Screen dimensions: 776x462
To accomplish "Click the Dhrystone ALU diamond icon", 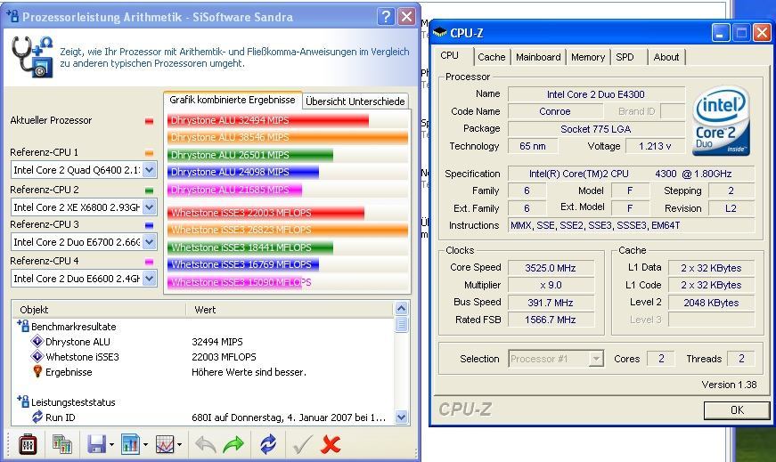I will (37, 341).
